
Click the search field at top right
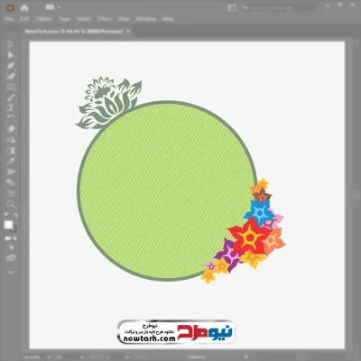tap(278, 8)
